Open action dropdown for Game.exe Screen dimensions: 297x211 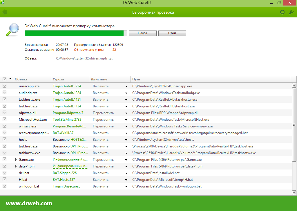coord(126,160)
